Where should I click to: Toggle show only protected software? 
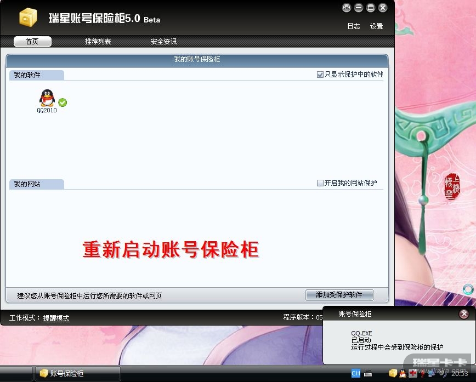click(x=320, y=75)
